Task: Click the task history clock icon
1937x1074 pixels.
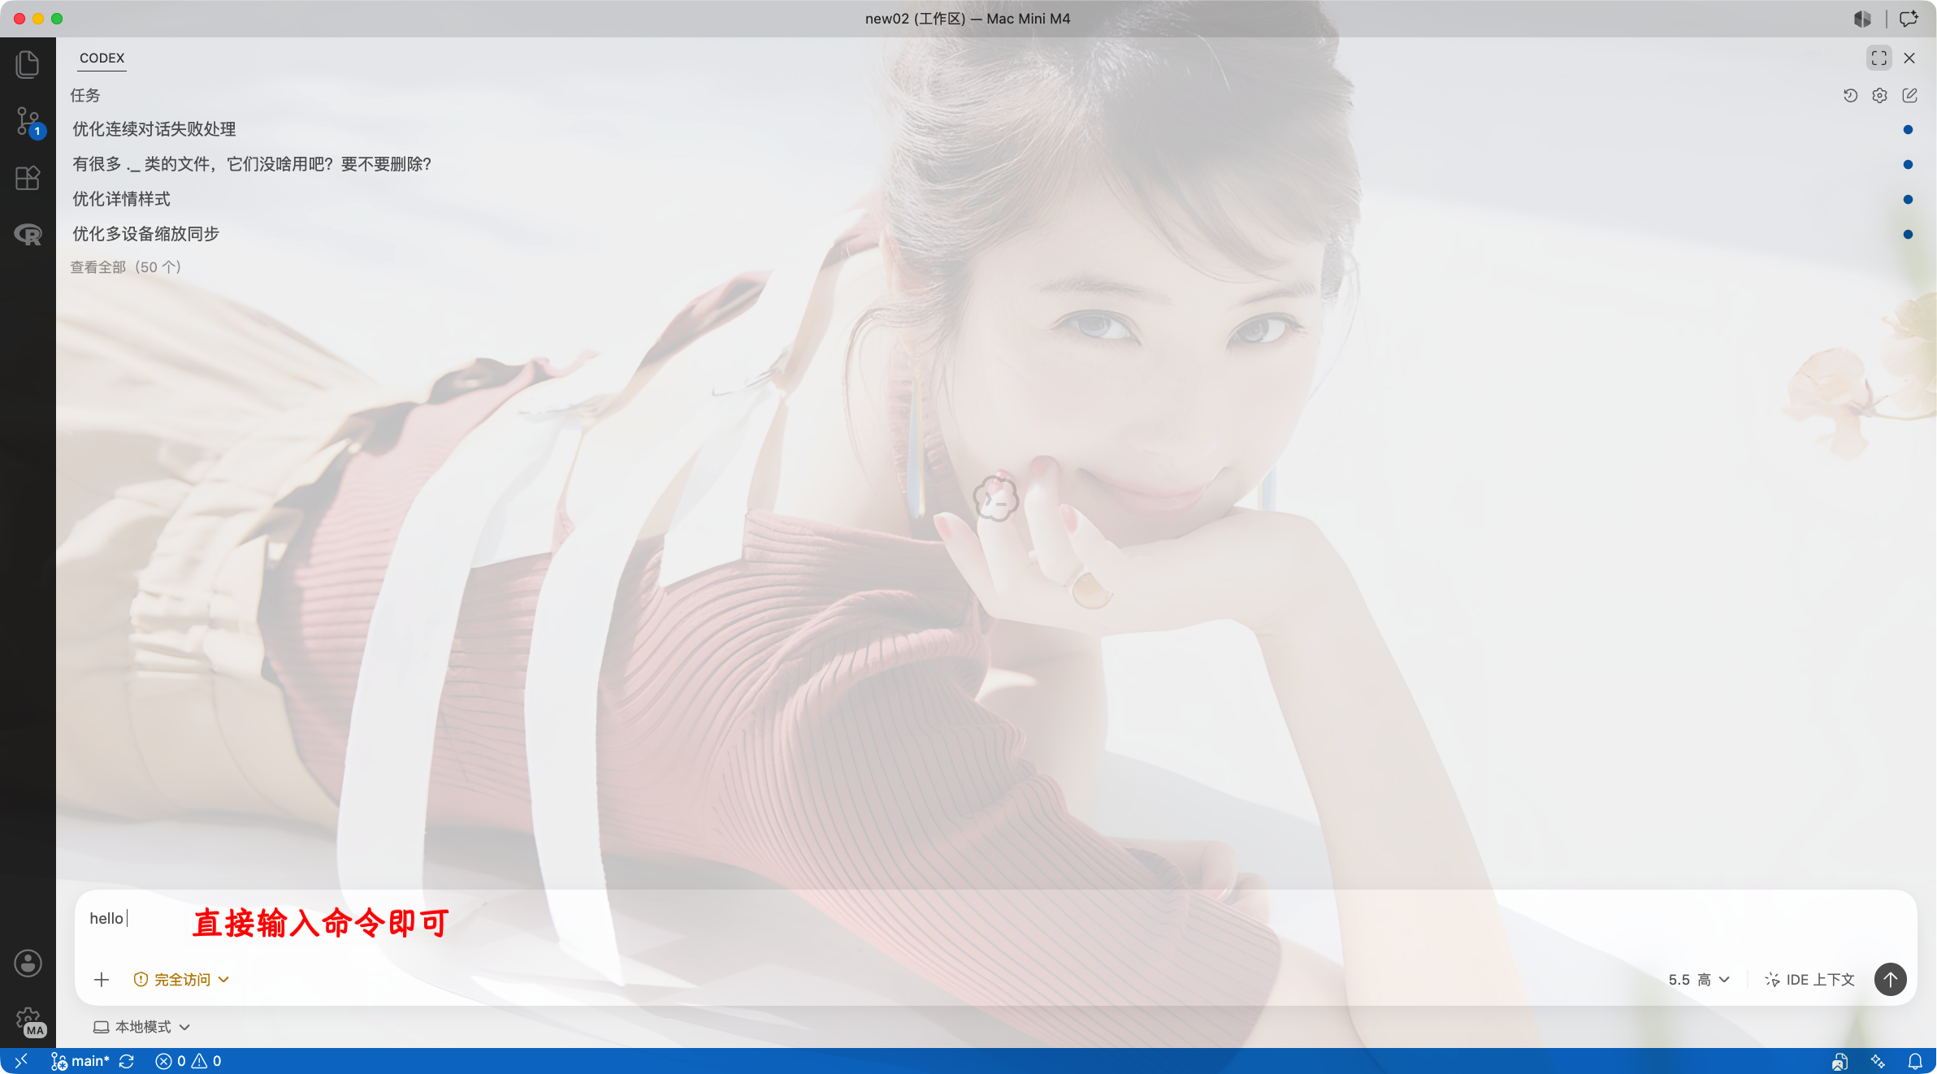Action: point(1850,96)
